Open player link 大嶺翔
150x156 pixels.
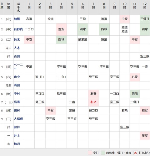click(18, 119)
